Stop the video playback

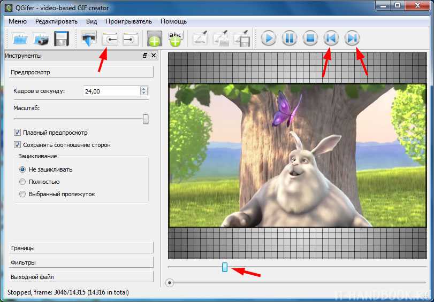point(310,38)
